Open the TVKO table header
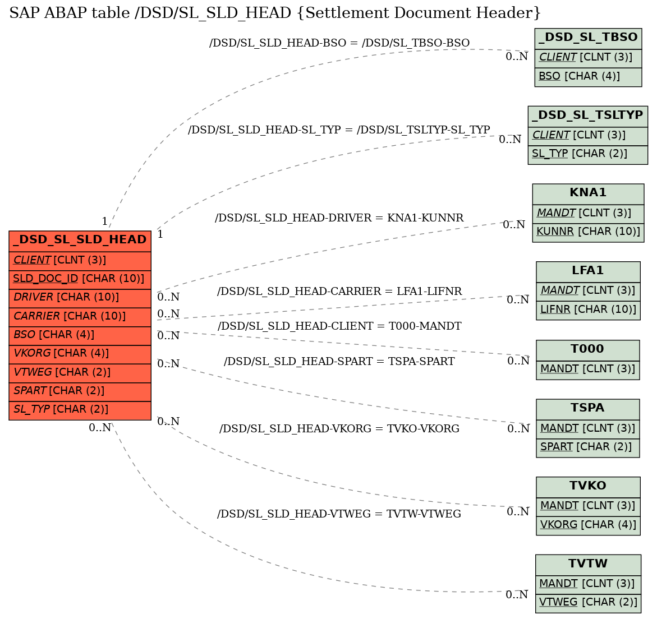This screenshot has height=619, width=657. (x=589, y=487)
